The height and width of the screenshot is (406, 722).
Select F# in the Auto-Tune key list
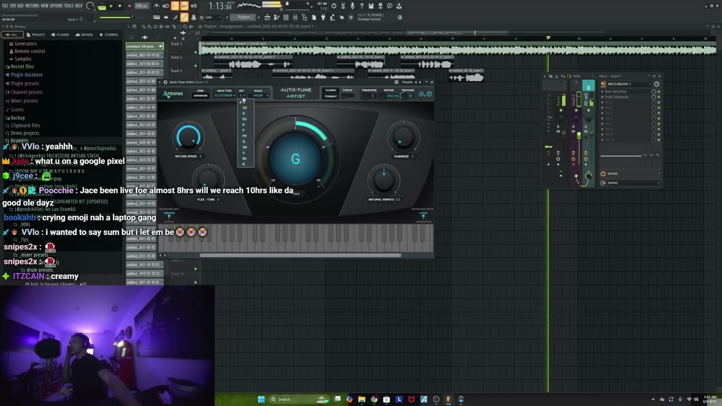[x=245, y=136]
